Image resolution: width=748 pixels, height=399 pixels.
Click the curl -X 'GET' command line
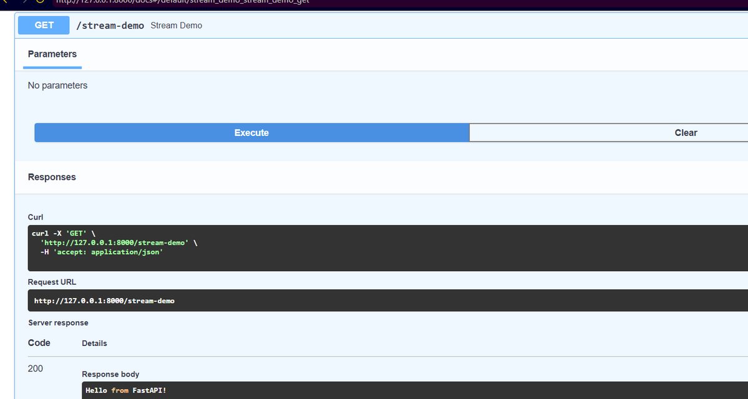coord(64,234)
